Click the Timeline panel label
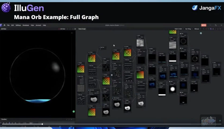 pyautogui.click(x=4, y=119)
